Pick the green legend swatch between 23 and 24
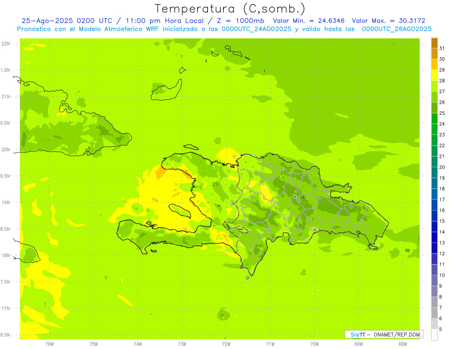 coord(434,129)
